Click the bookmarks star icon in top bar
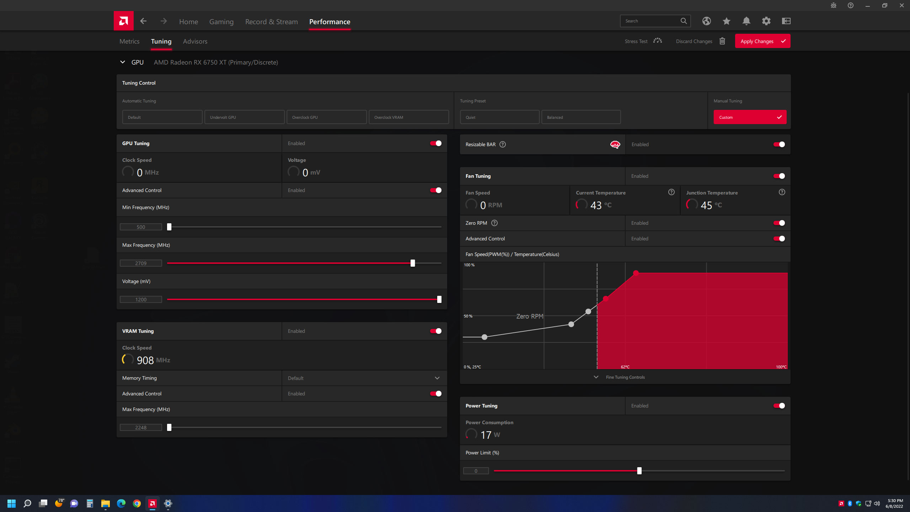Image resolution: width=910 pixels, height=512 pixels. [x=726, y=21]
